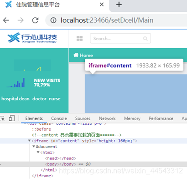Screen dimensions: 187x179
Task: Collapse the #document node
Action: (34, 146)
